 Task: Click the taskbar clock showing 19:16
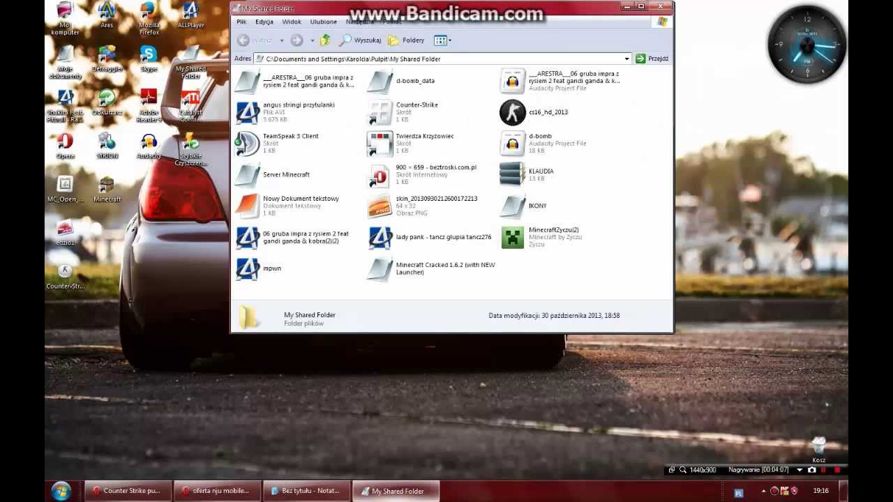pyautogui.click(x=821, y=491)
